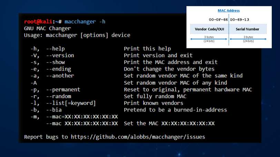Click the --mac=XX:XX:XX:XX:XX:XX option
The width and height of the screenshot is (280, 157).
82,117
